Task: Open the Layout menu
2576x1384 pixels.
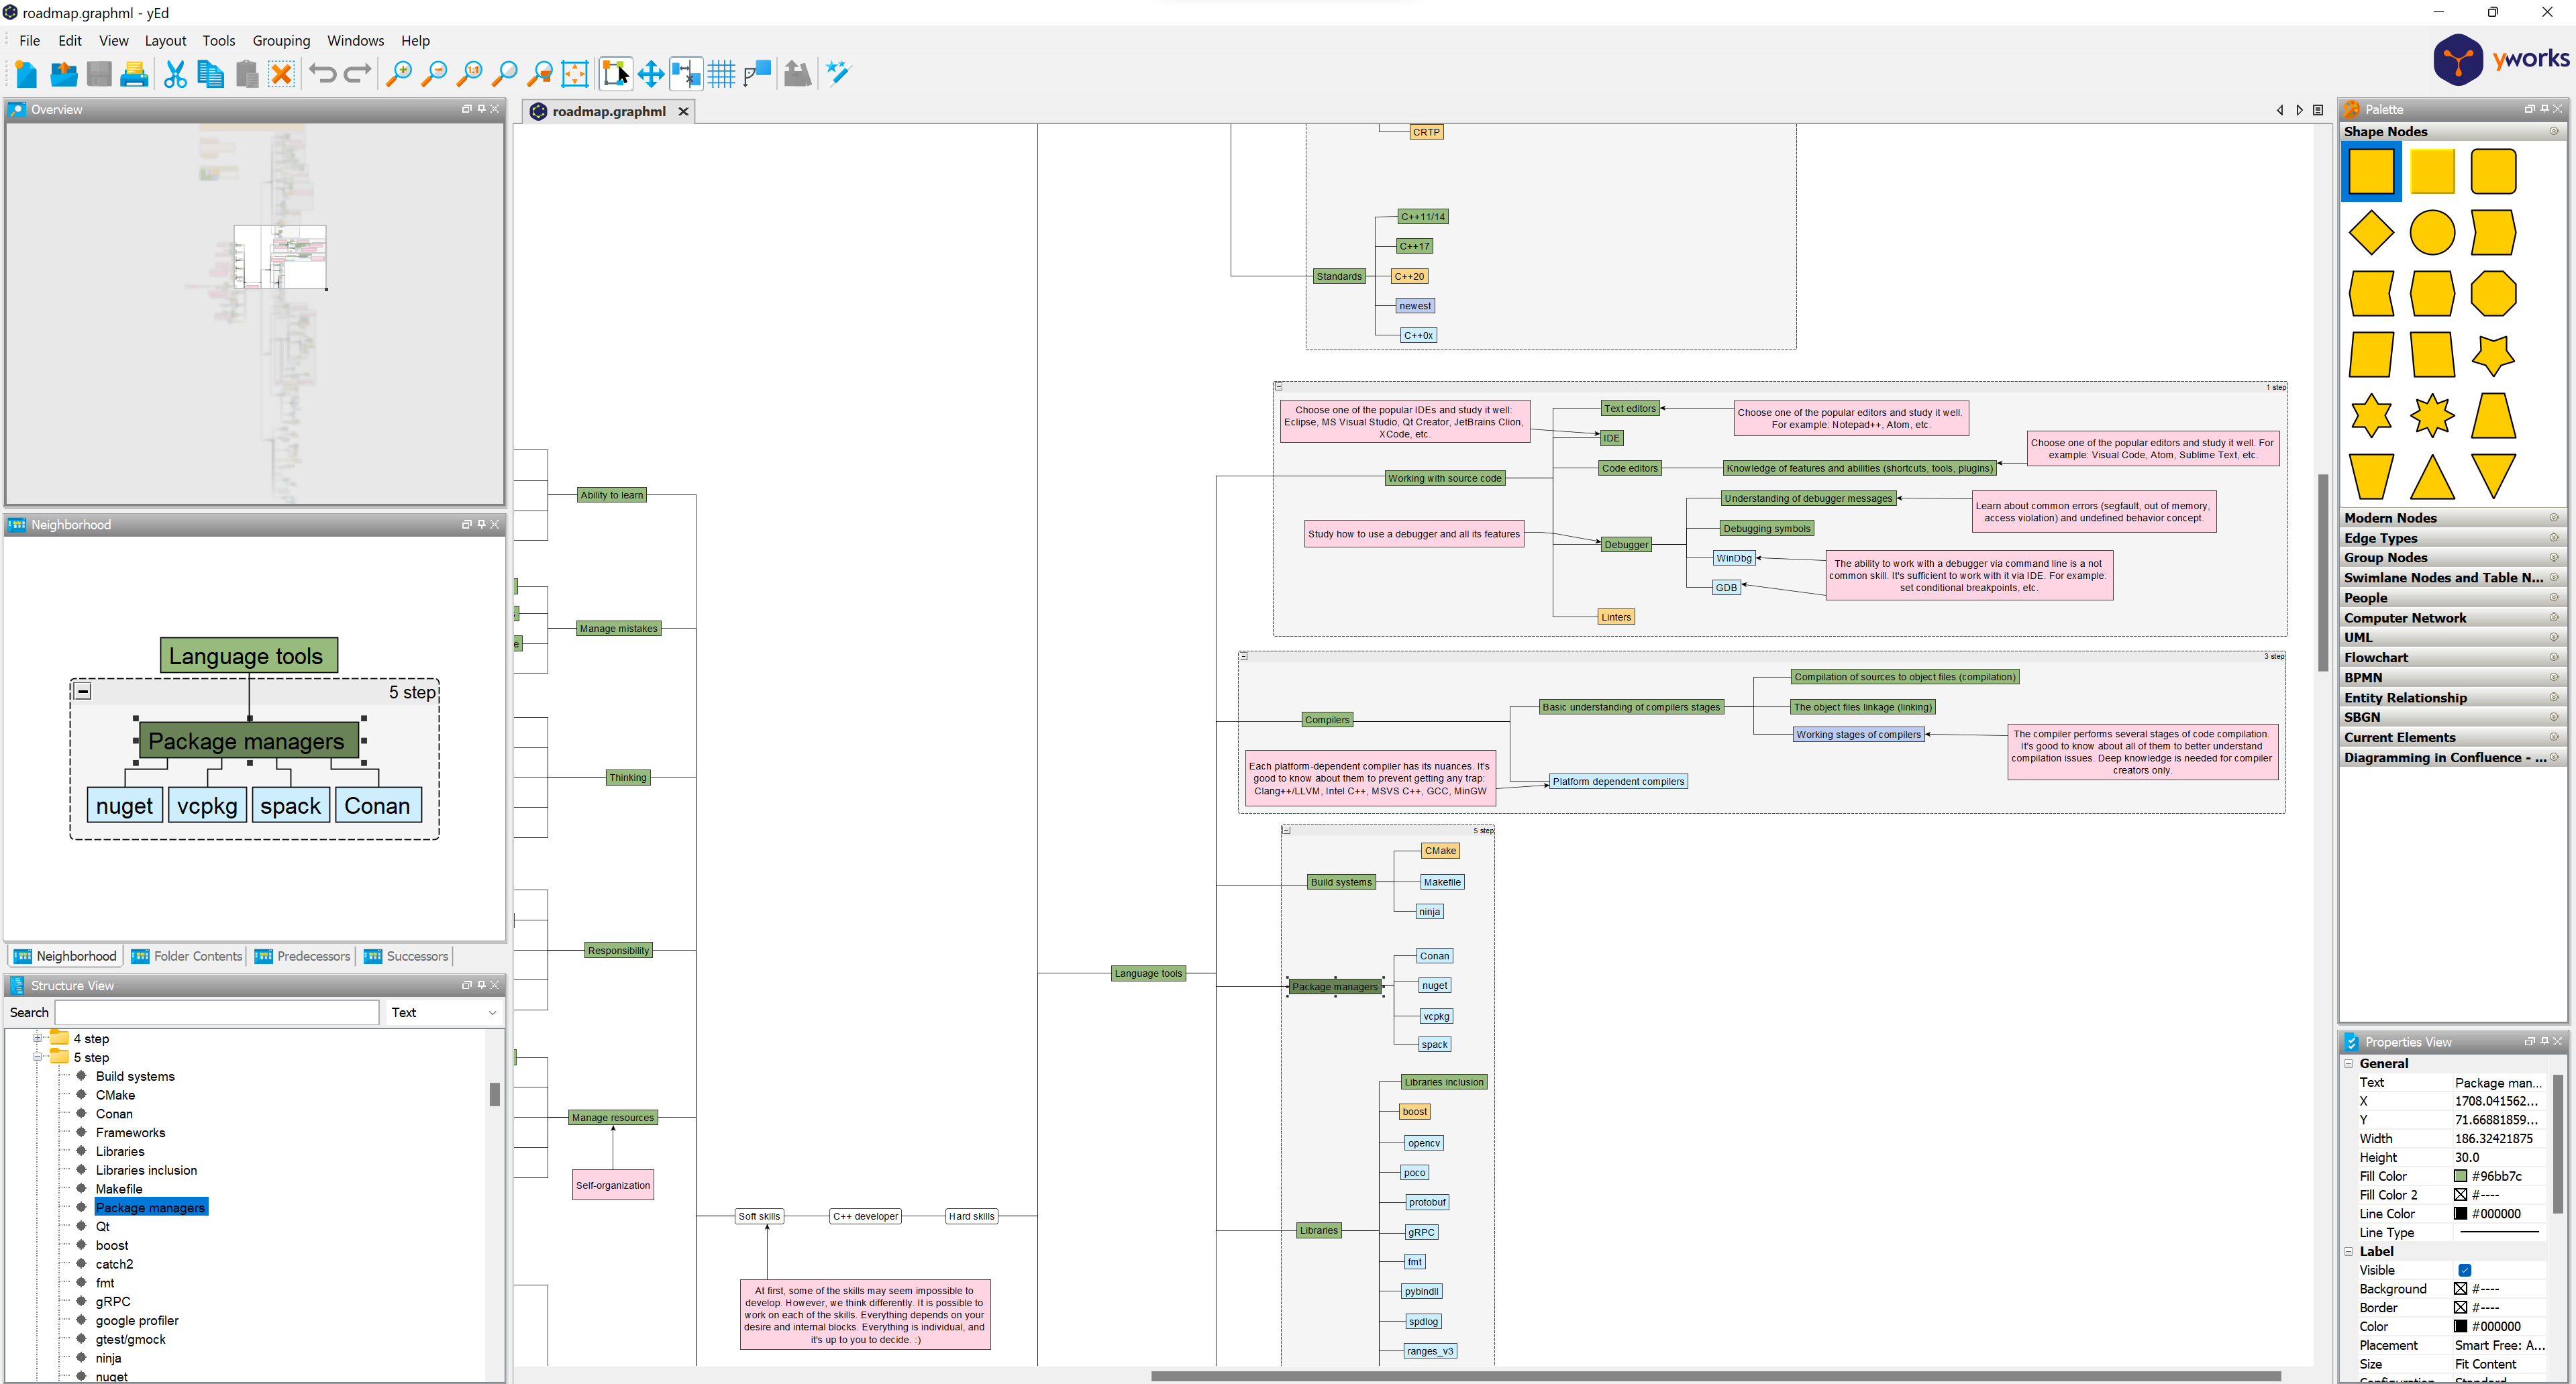Action: (165, 41)
